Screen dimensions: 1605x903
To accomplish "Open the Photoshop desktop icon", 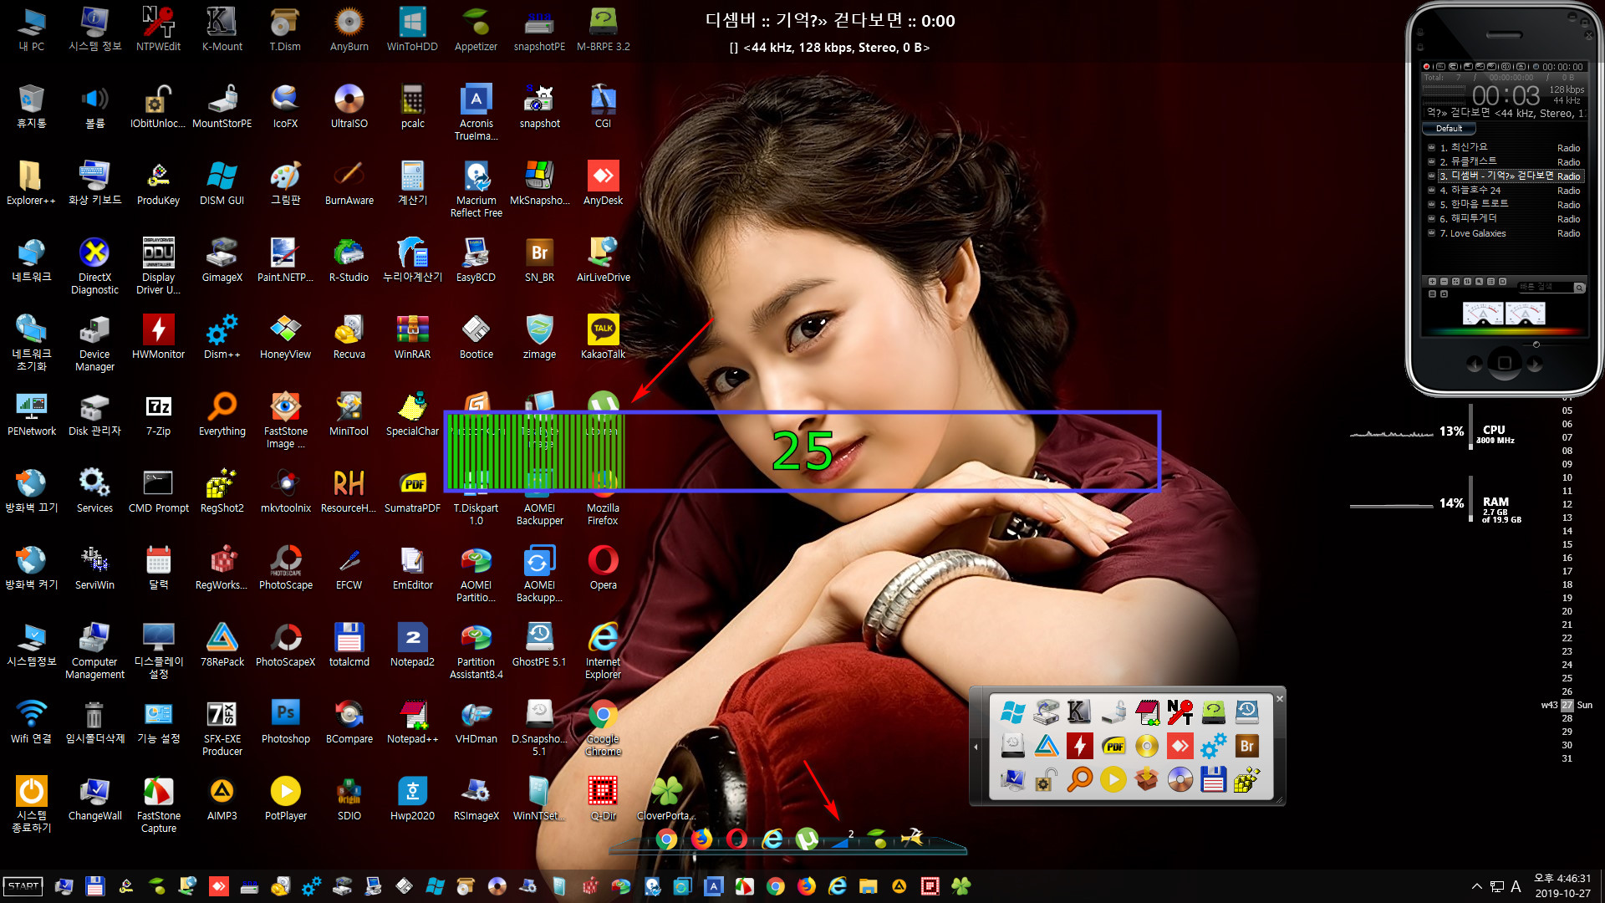I will [285, 722].
